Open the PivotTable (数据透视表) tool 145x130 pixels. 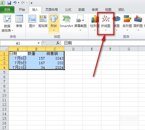click(7, 23)
